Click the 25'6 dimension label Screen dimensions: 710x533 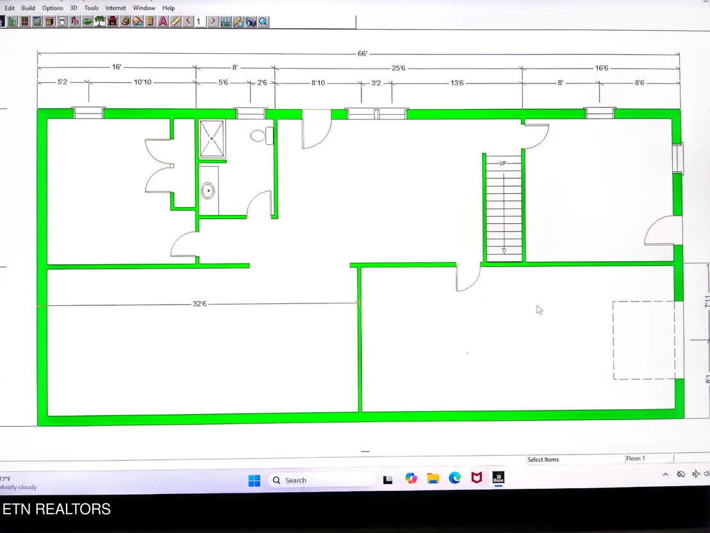coord(399,68)
